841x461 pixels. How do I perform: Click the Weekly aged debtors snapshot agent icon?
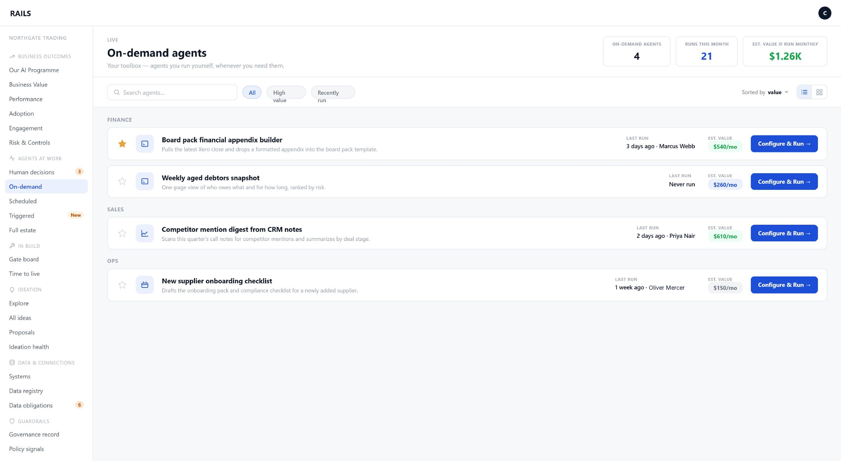pyautogui.click(x=144, y=181)
